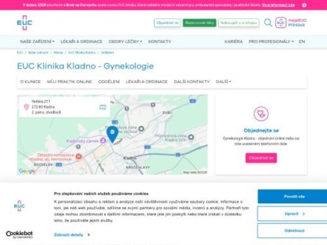Screen dimensions: 327x245
Task: Click 'Naše zařízení' breadcrumb link
Action: [x=38, y=52]
